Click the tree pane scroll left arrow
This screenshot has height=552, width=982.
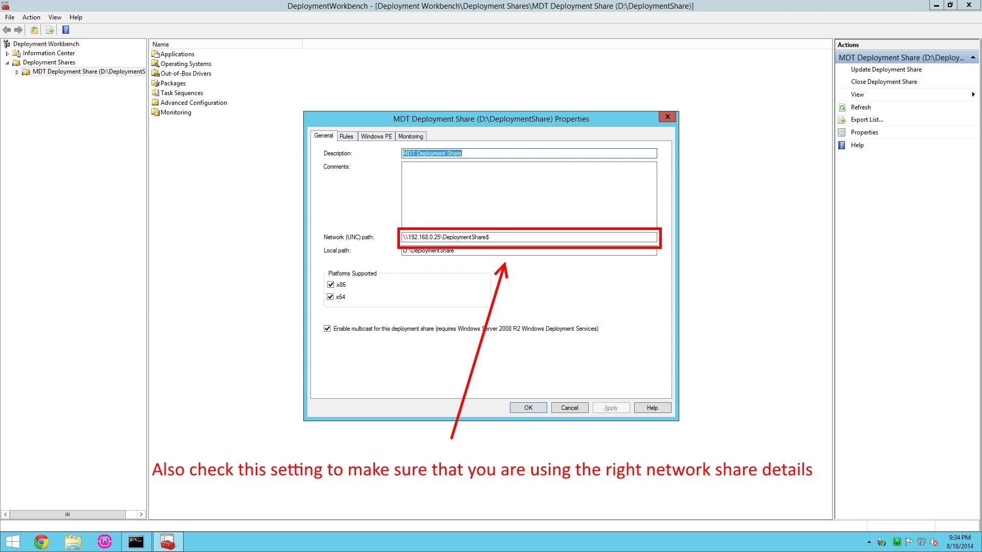point(6,515)
